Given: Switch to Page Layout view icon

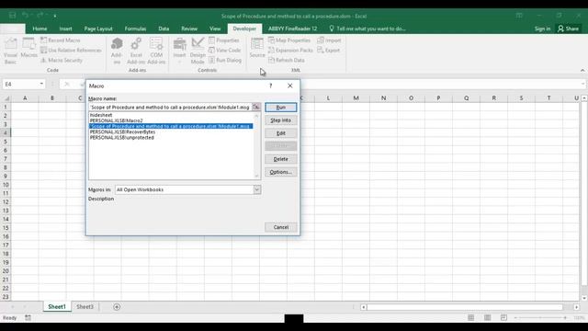Looking at the screenshot, I should (488, 318).
